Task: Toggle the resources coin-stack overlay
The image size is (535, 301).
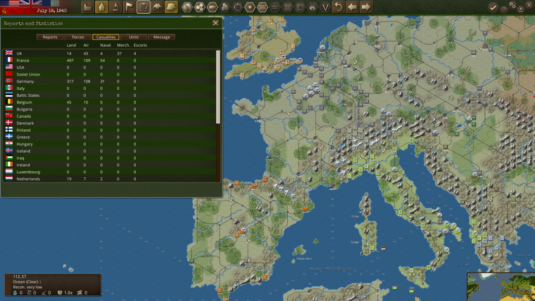Action: (x=225, y=7)
